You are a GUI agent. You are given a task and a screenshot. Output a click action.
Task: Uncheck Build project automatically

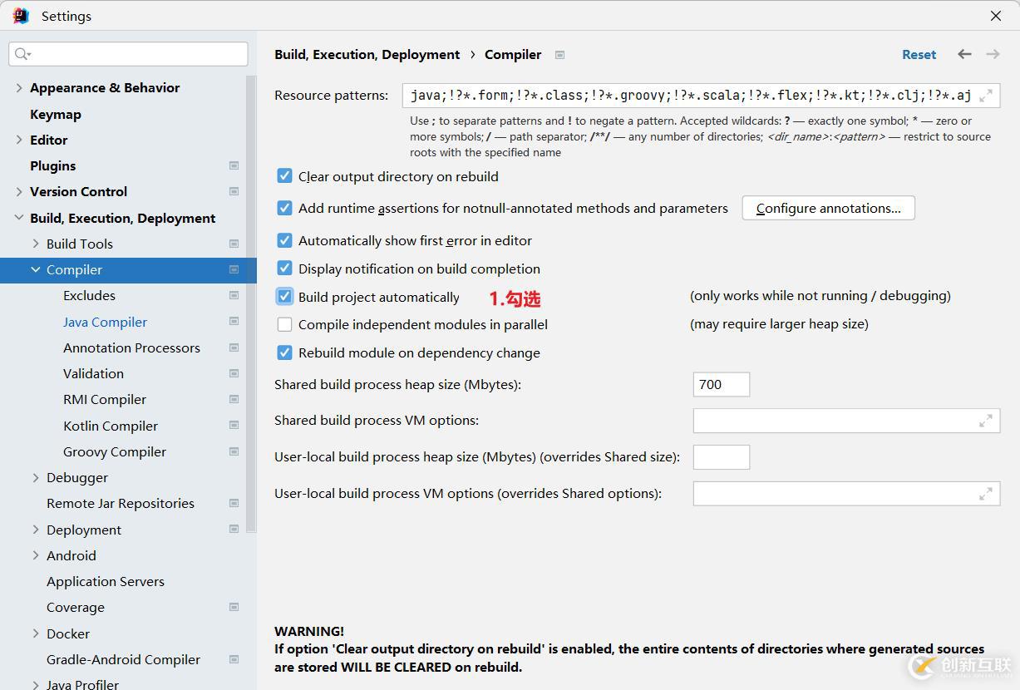click(285, 297)
